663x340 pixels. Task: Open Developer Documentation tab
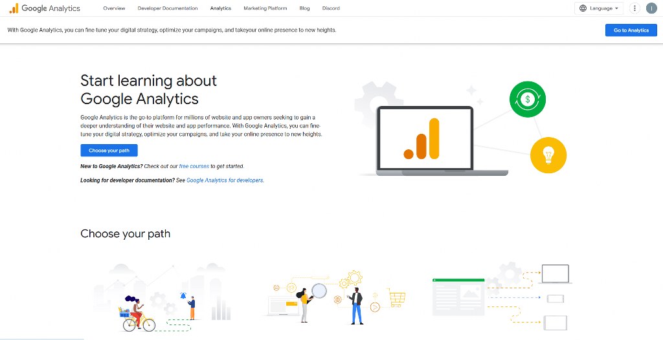168,8
